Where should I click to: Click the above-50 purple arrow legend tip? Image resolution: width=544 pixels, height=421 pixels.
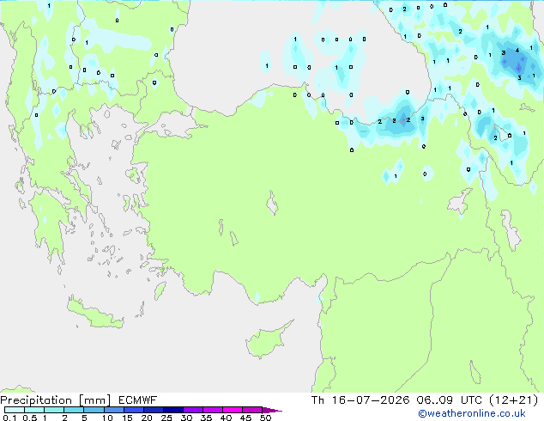272,410
